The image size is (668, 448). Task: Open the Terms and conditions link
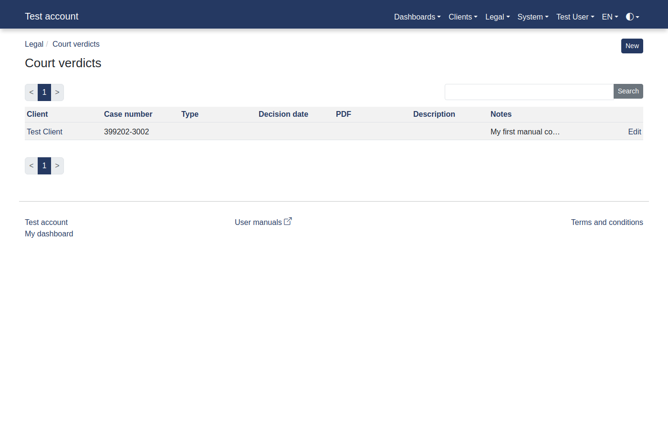coord(606,222)
